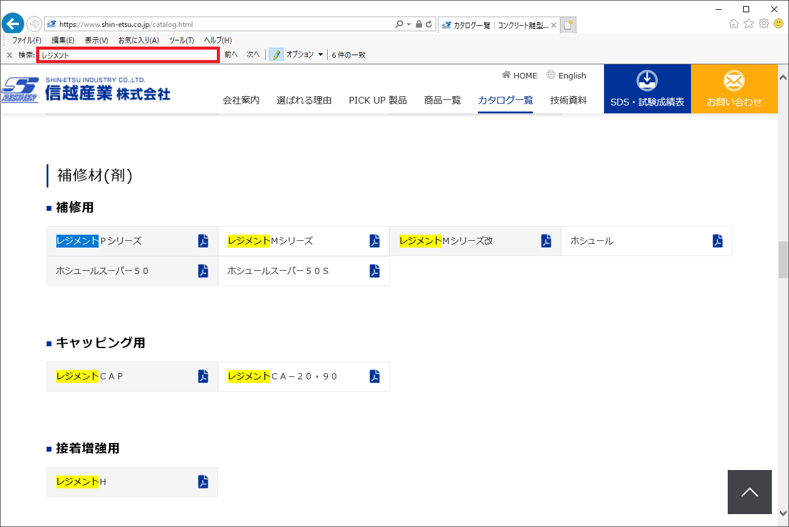789x527 pixels.
Task: Click the お問い合わせ contact button
Action: [x=734, y=89]
